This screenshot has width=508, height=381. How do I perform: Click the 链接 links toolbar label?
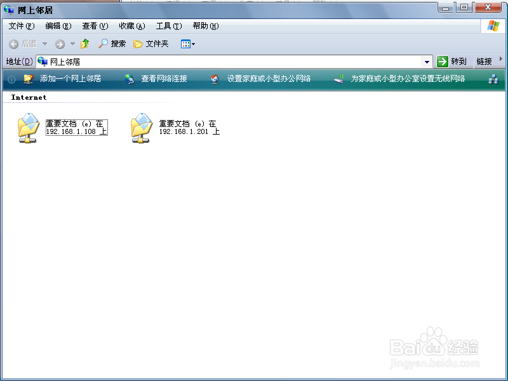pyautogui.click(x=484, y=61)
